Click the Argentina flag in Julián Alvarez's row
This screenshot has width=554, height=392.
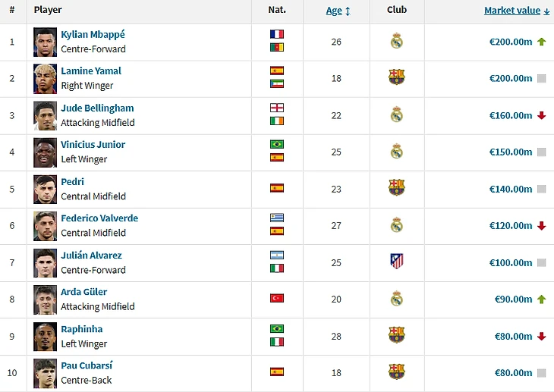277,256
